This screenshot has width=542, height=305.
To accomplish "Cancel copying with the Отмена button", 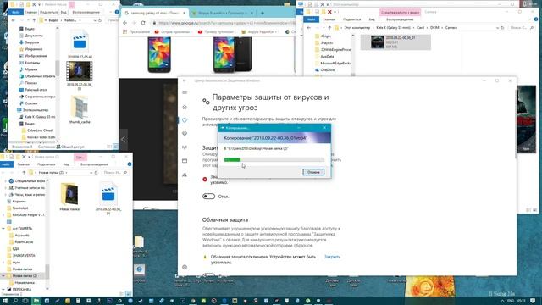I will [313, 172].
